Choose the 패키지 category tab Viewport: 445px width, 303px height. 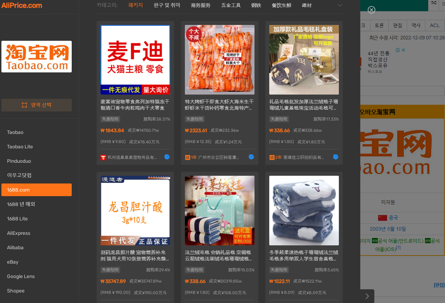[136, 5]
